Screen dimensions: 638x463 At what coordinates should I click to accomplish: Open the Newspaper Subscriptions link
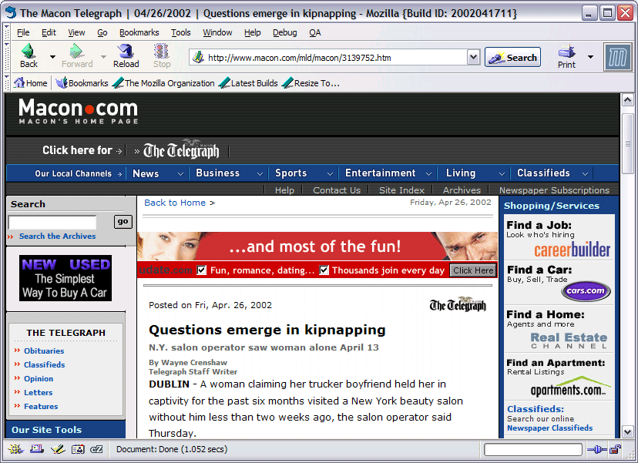point(554,190)
